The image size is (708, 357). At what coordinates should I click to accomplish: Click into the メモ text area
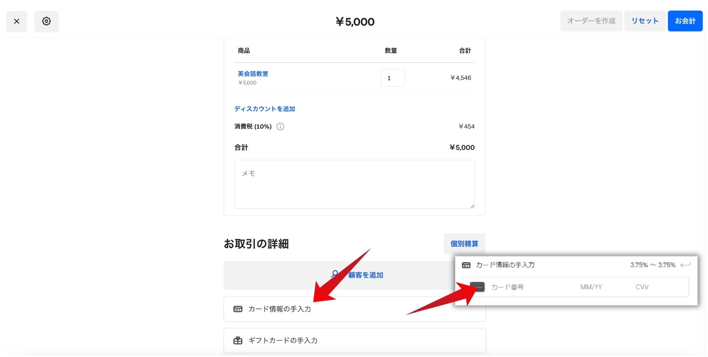click(354, 184)
